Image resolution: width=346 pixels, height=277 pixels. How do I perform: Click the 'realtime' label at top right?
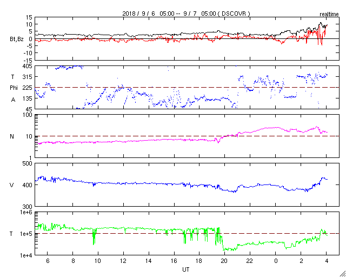point(329,15)
